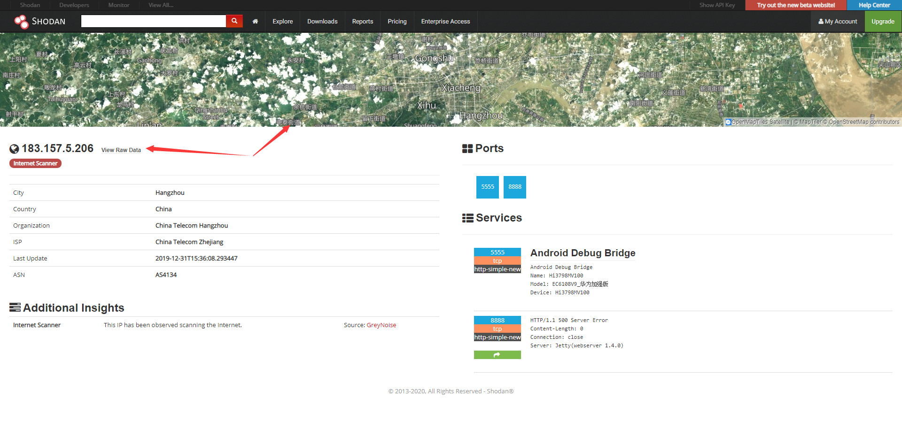Click the OpenStreetMap contributors link
This screenshot has height=444, width=902.
click(861, 122)
